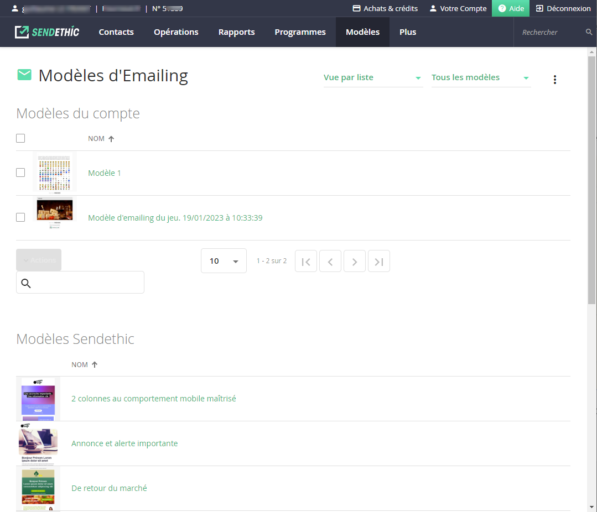Click the Sendethic logo
Image resolution: width=597 pixels, height=512 pixels.
(x=47, y=32)
